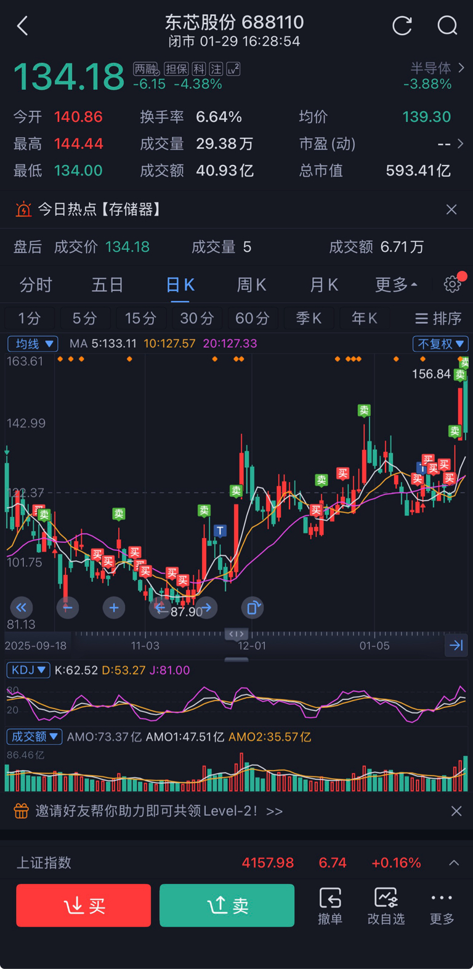Tap the 东芯股份 688110 title
Viewport: 473px width, 969px height.
234,22
